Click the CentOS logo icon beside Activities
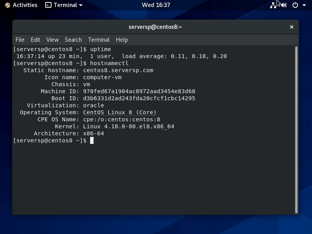 coord(7,5)
